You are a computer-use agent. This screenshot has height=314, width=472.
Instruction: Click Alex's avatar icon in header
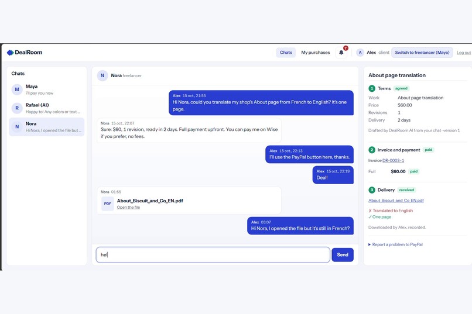pos(360,53)
